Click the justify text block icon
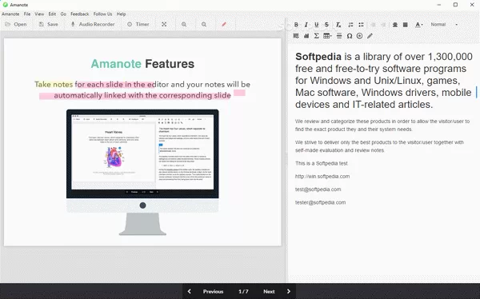The height and width of the screenshot is (299, 480). pos(406,25)
